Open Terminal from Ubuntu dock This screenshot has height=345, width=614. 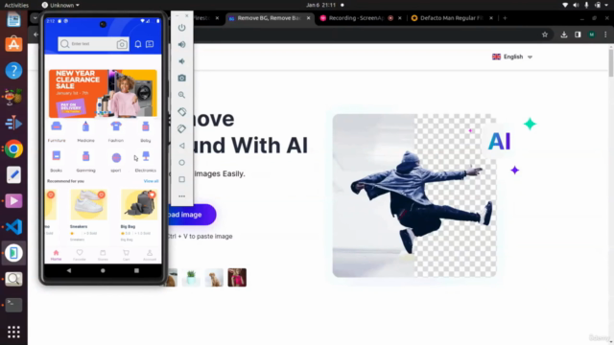13,305
